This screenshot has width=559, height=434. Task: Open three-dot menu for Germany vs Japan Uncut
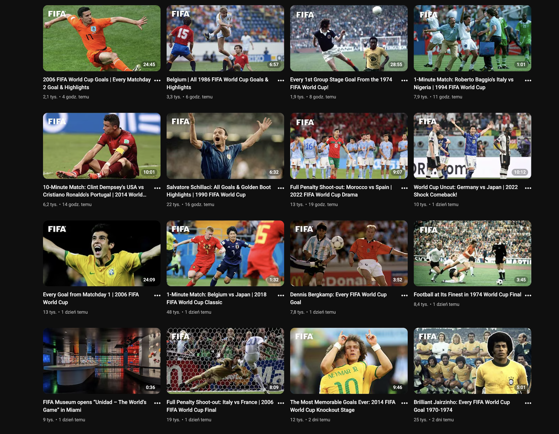pos(528,188)
